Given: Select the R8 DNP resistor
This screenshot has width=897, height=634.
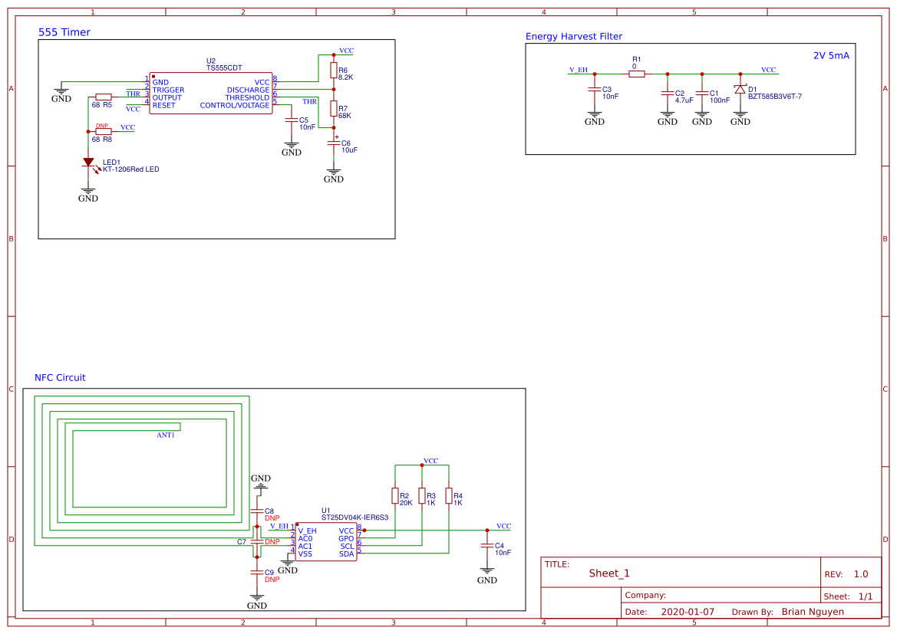Looking at the screenshot, I should pyautogui.click(x=103, y=131).
